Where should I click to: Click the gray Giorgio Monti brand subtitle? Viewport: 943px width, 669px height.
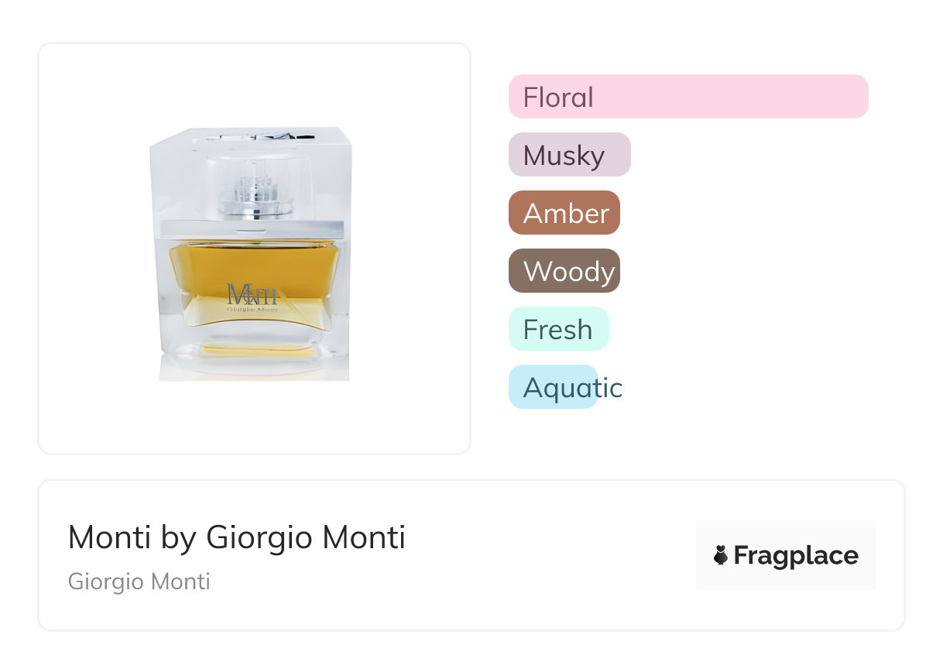(x=139, y=582)
